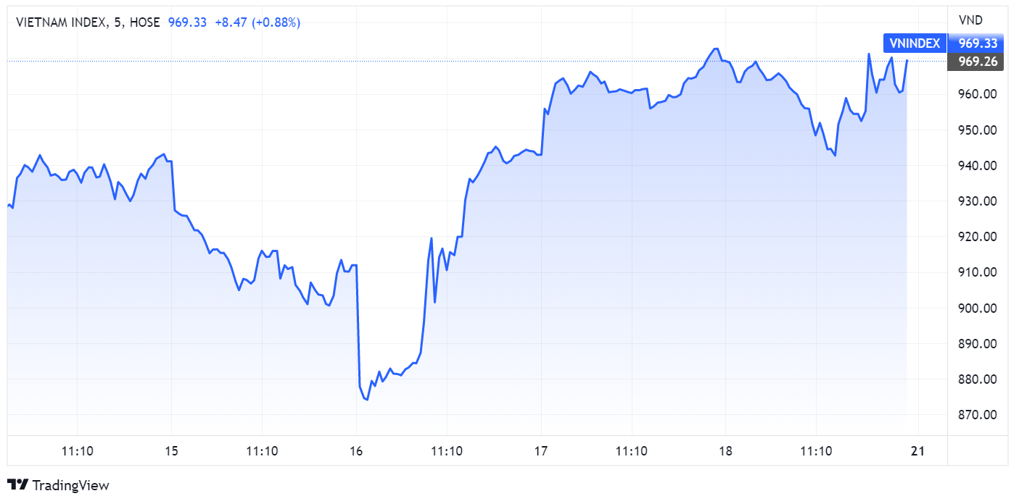Select date 21 on the time axis
Viewport: 1019px width, 504px height.
(x=917, y=451)
